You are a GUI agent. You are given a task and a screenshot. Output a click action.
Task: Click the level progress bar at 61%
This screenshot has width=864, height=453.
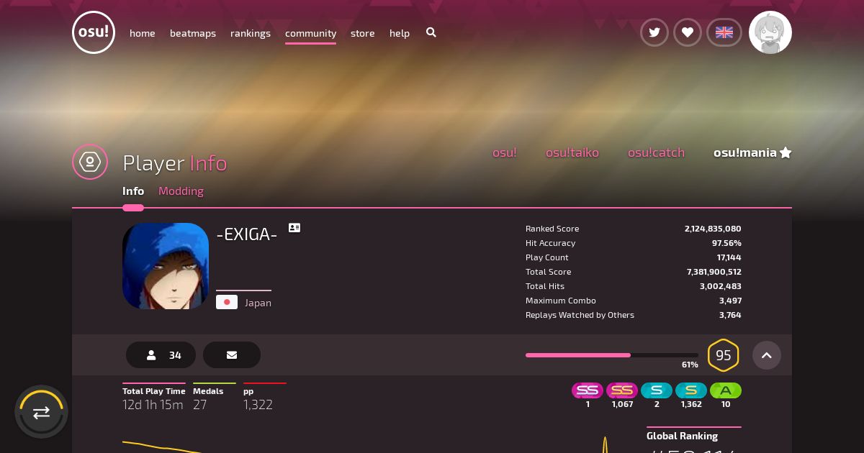pyautogui.click(x=612, y=355)
